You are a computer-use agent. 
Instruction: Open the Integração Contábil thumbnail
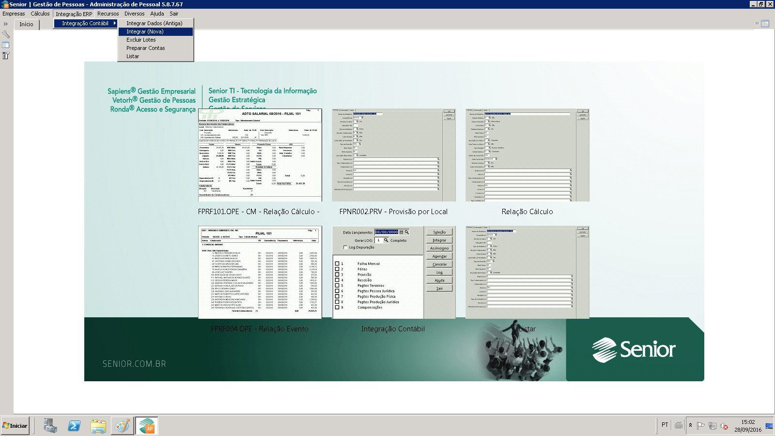coord(393,272)
